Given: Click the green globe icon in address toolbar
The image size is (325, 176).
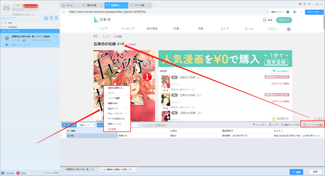Looking at the screenshot, I should tap(288, 12).
